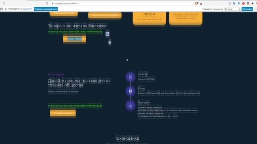
Task: Open the Brave Rewards triangle icon
Action: 201,4
